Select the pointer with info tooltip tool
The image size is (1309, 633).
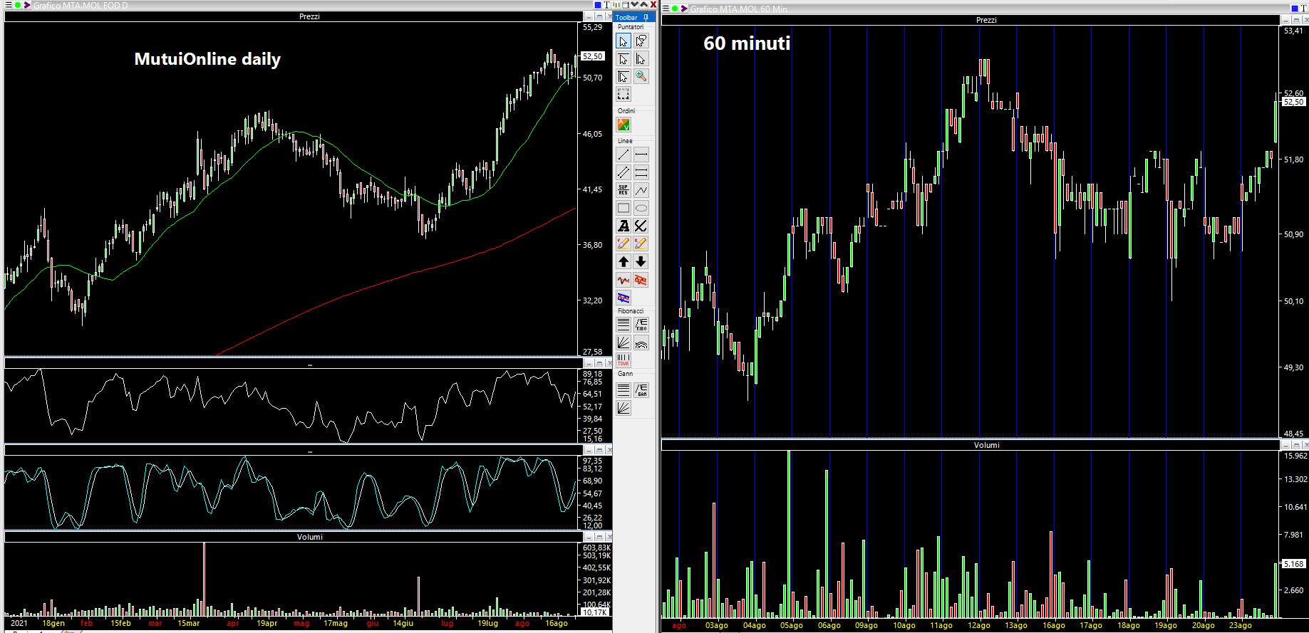[x=641, y=41]
